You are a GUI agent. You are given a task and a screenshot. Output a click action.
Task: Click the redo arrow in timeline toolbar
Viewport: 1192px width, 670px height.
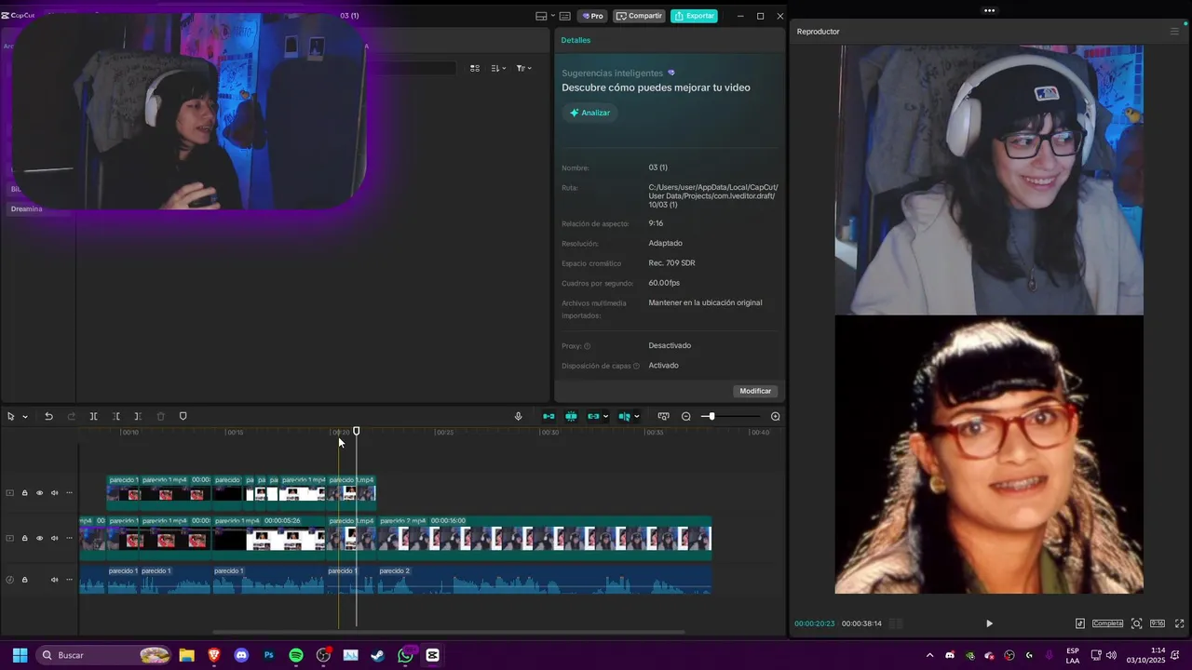pyautogui.click(x=71, y=416)
